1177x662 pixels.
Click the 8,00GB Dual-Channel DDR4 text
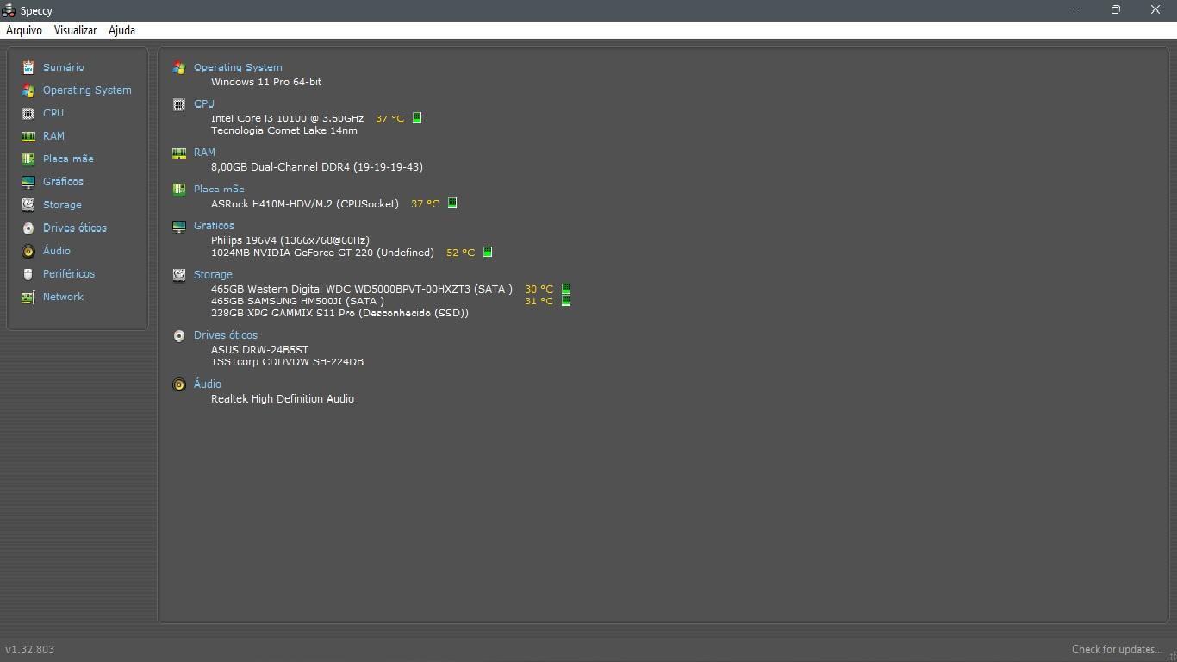tap(317, 167)
